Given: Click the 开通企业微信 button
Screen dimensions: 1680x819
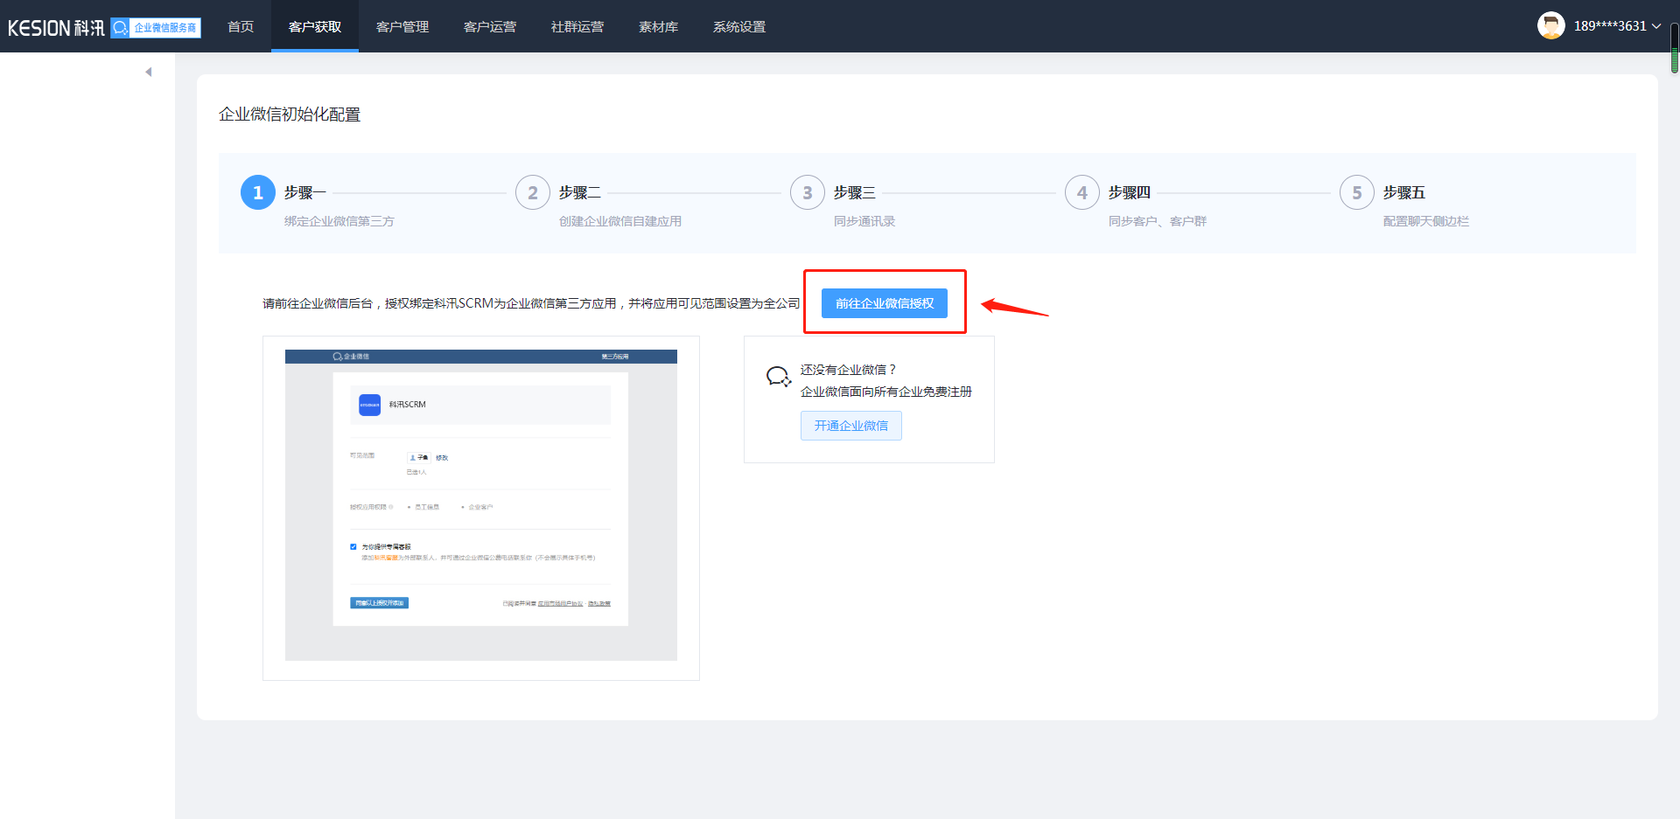Looking at the screenshot, I should coord(850,426).
